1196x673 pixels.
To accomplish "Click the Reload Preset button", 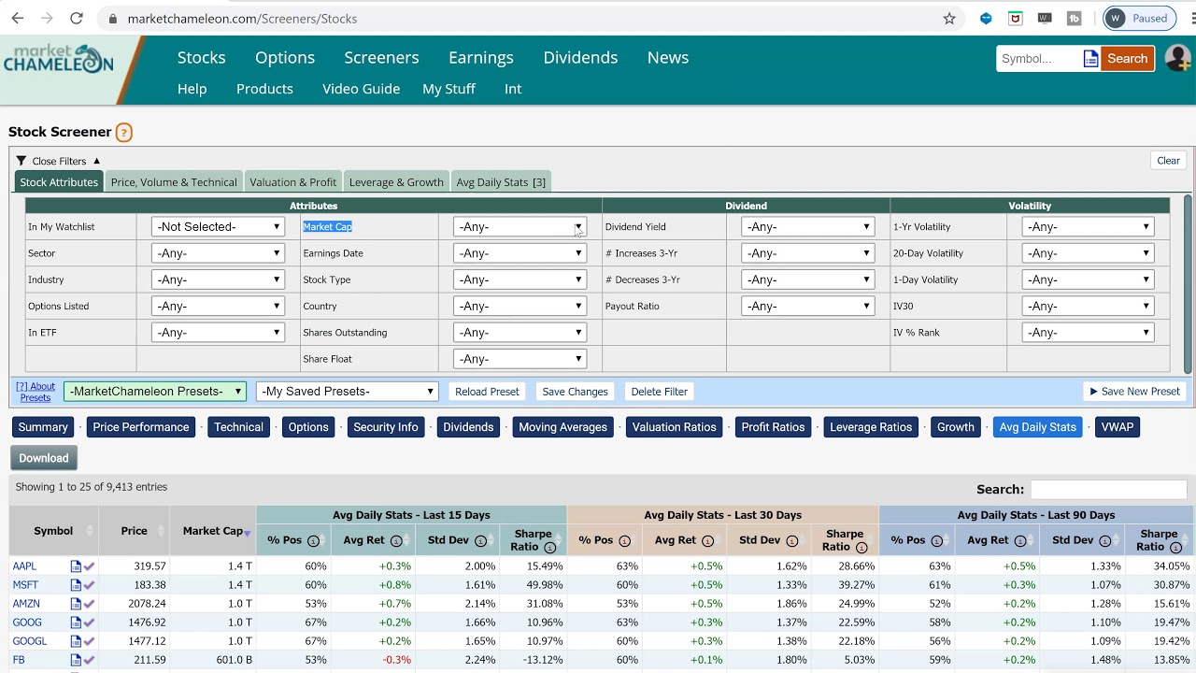I will click(487, 392).
